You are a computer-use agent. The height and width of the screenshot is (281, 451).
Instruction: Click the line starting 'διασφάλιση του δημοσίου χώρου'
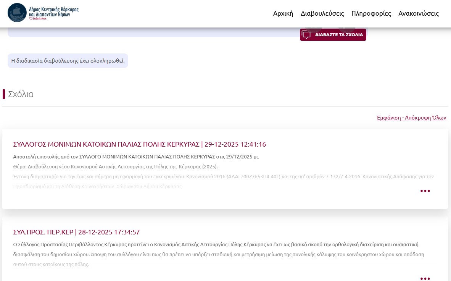tap(219, 255)
